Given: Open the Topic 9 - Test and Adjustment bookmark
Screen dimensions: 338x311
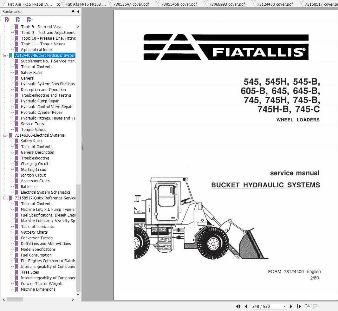Looking at the screenshot, I should coord(48,33).
